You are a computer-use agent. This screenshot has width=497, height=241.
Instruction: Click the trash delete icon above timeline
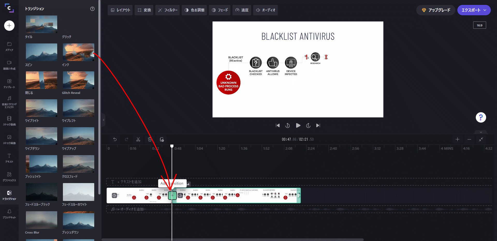[150, 139]
